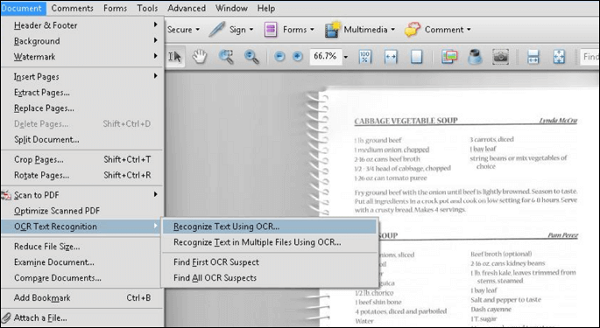Image resolution: width=600 pixels, height=328 pixels.
Task: Choose Split Document menu entry
Action: pos(82,140)
